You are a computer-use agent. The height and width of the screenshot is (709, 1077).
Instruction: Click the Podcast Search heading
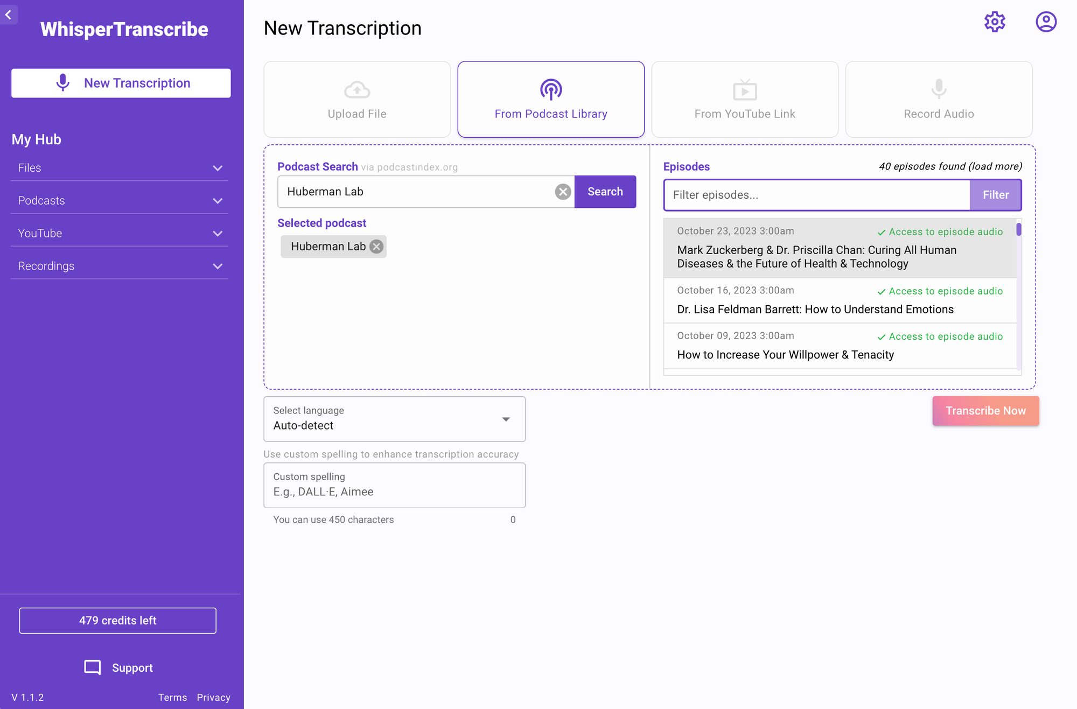[x=318, y=167]
